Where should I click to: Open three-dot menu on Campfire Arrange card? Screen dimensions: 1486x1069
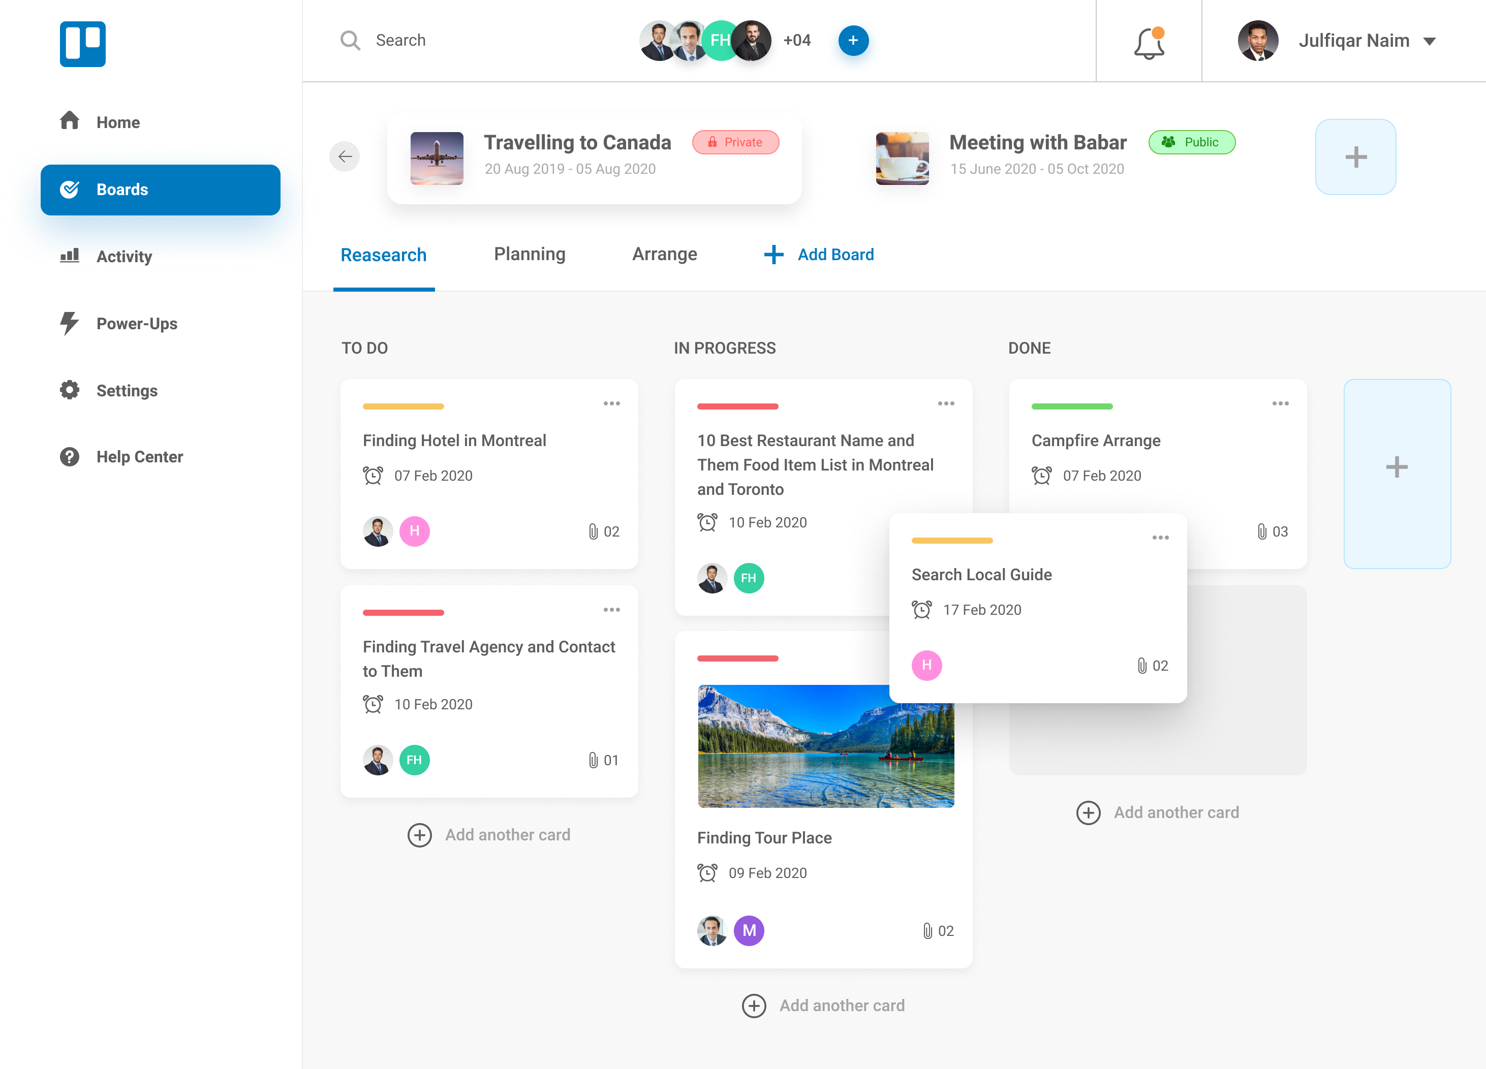[1280, 403]
